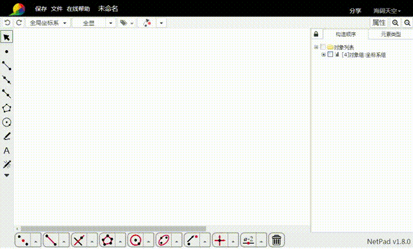Select the bottom red line tool
This screenshot has height=249, width=413.
pyautogui.click(x=51, y=240)
